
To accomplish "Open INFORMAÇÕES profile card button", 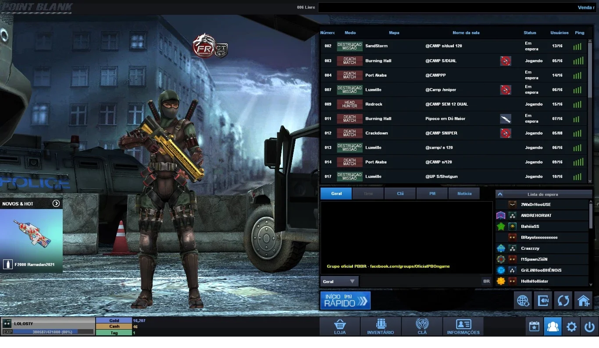I will click(463, 327).
